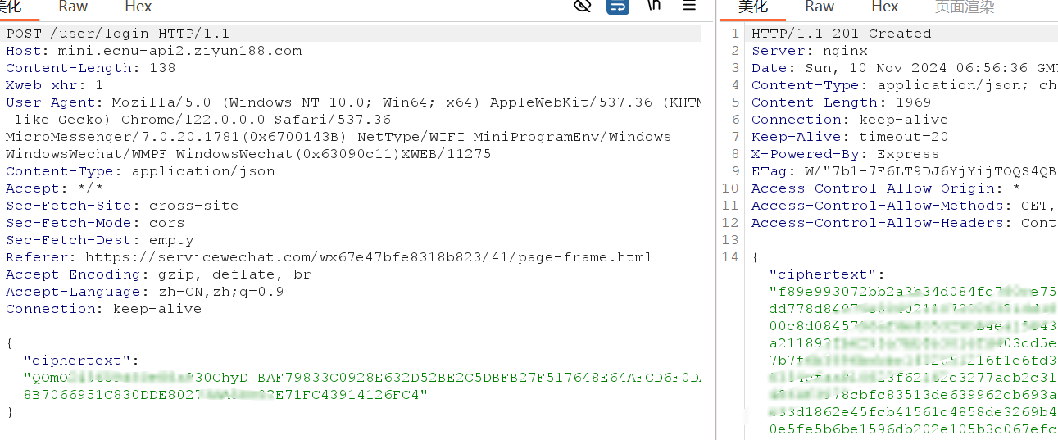This screenshot has width=1058, height=440.
Task: Click the Sec-Fetch-Mode: cors header
Action: 95,223
